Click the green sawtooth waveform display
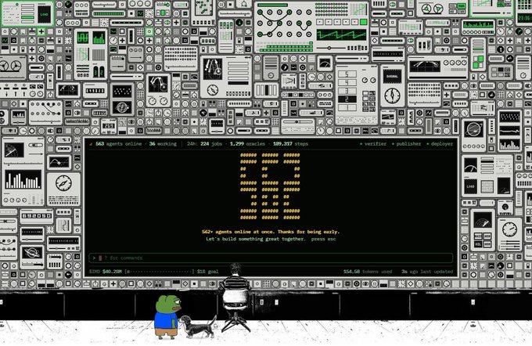Image resolution: width=532 pixels, height=346 pixels. pyautogui.click(x=341, y=34)
